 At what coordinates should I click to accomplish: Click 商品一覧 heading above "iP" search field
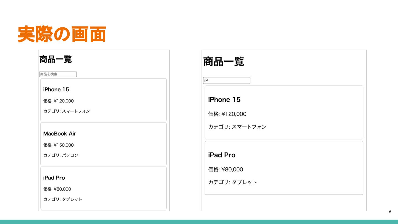click(x=224, y=62)
